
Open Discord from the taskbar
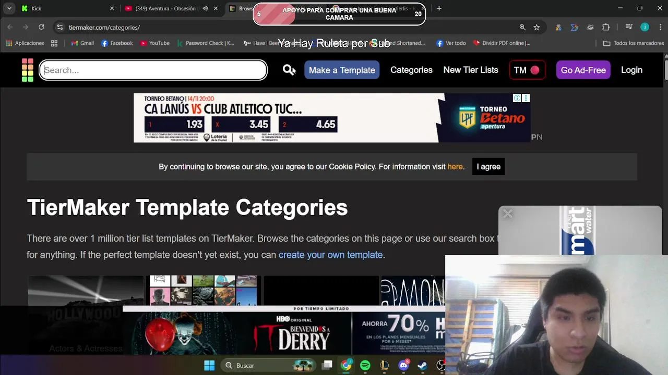point(403,366)
